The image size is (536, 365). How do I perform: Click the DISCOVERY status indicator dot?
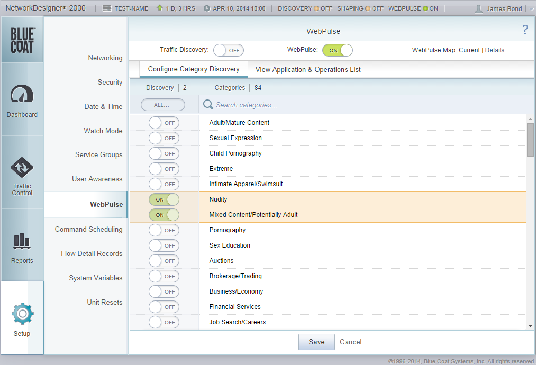click(316, 8)
